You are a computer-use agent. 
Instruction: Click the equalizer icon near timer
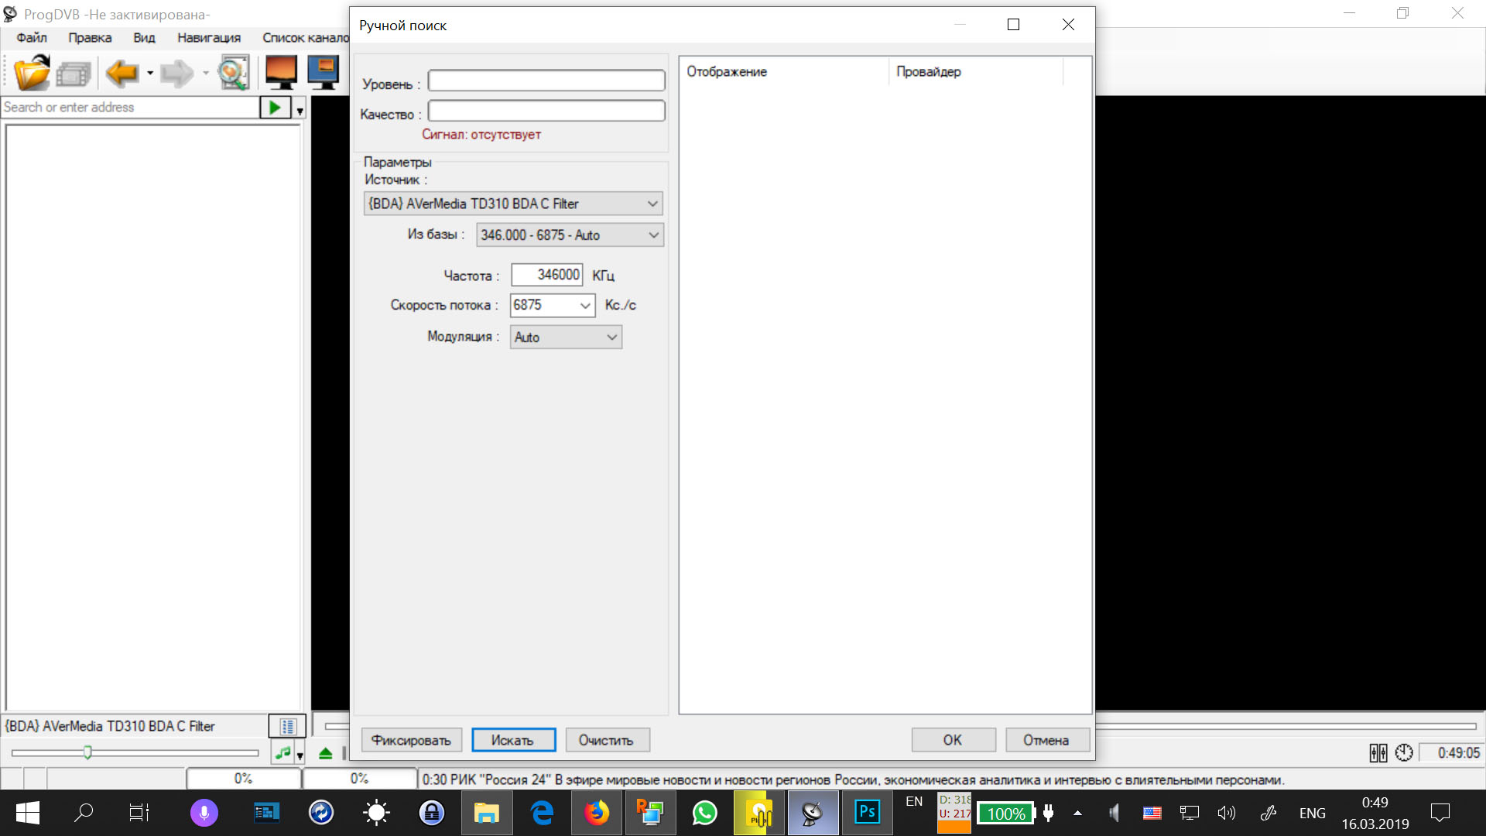(x=1378, y=752)
